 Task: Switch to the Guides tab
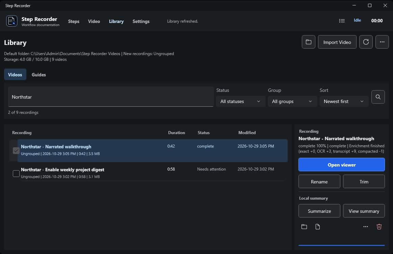38,74
